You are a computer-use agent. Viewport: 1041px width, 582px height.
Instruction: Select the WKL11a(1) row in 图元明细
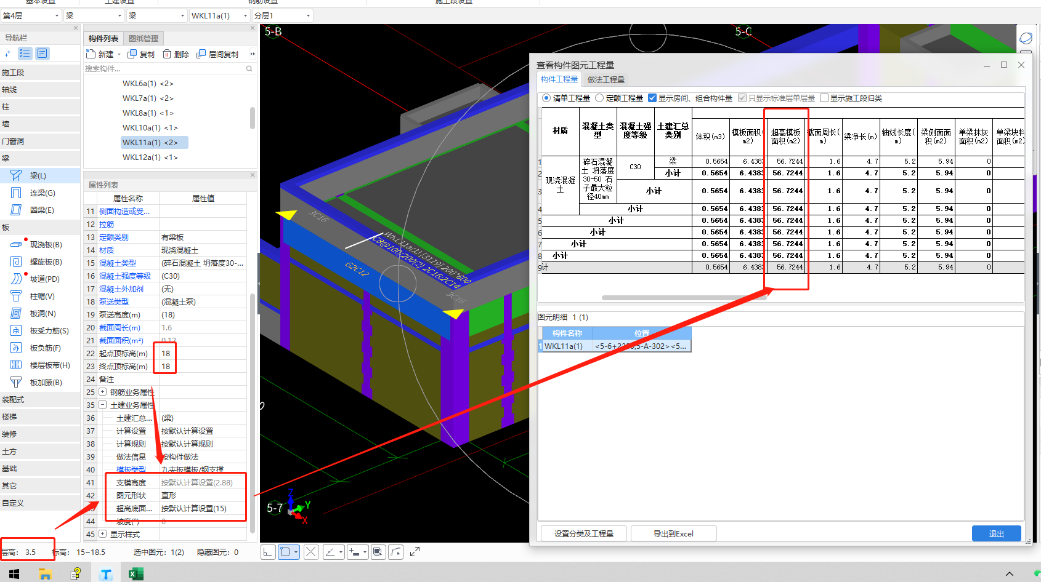tap(614, 346)
